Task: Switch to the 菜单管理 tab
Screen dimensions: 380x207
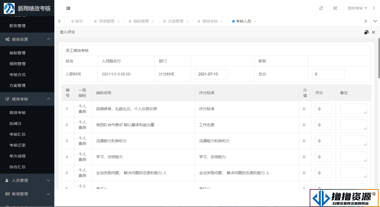Action: pyautogui.click(x=107, y=21)
